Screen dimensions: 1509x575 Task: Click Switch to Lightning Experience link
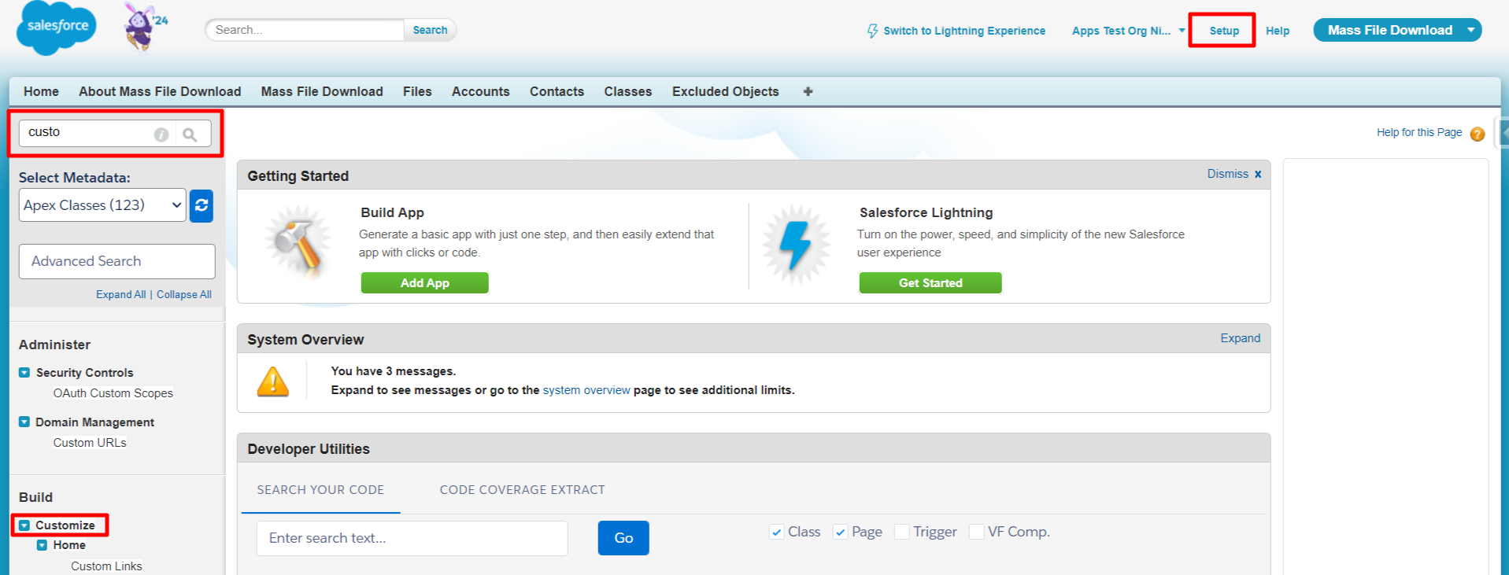pyautogui.click(x=964, y=31)
